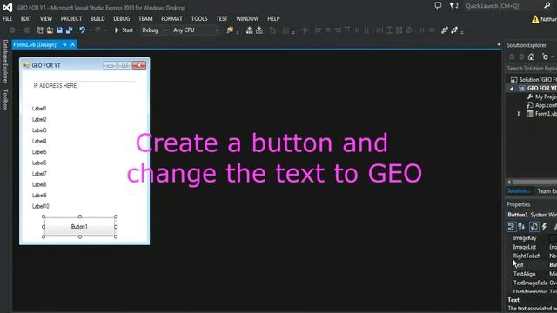This screenshot has height=313, width=557.
Task: Select Label1 on the form
Action: (39, 109)
